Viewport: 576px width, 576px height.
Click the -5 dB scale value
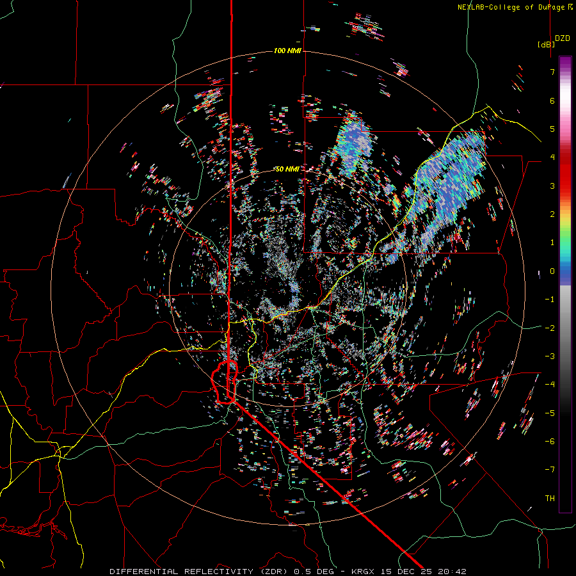[550, 413]
